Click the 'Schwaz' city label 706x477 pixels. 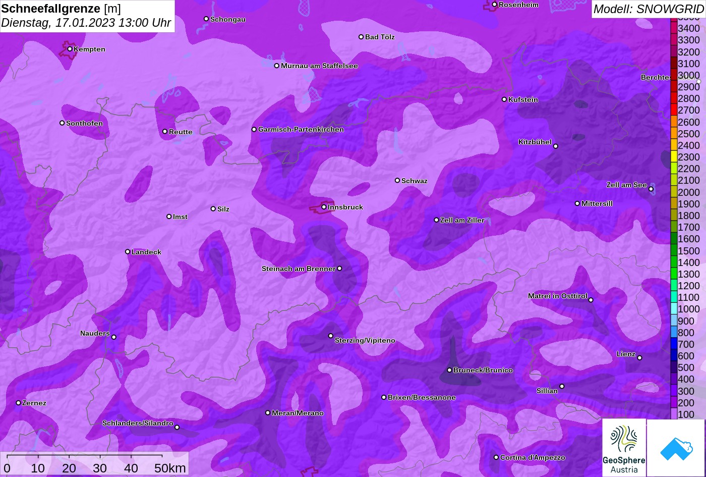(x=415, y=181)
